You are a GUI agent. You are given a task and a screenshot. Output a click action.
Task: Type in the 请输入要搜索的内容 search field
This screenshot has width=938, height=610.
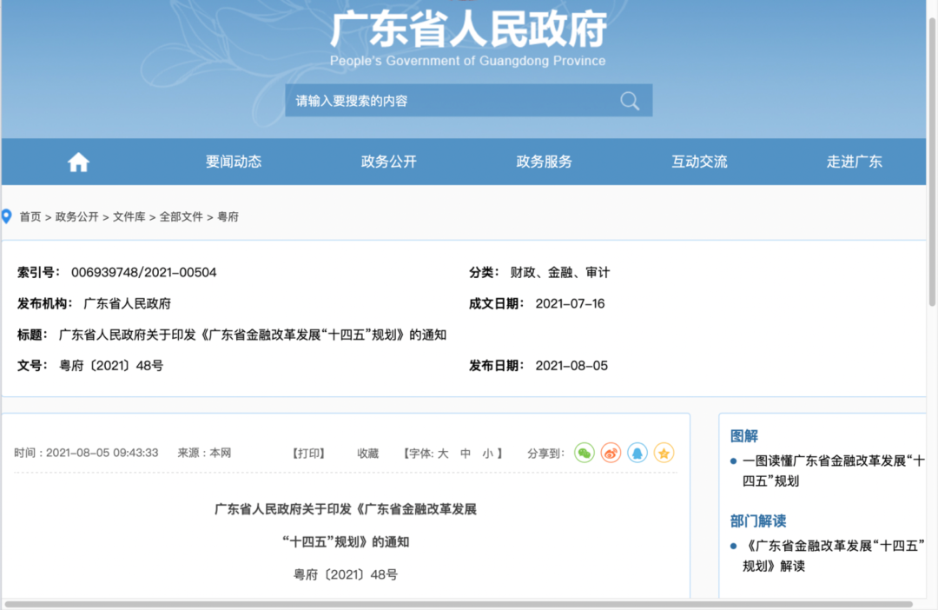pyautogui.click(x=452, y=101)
